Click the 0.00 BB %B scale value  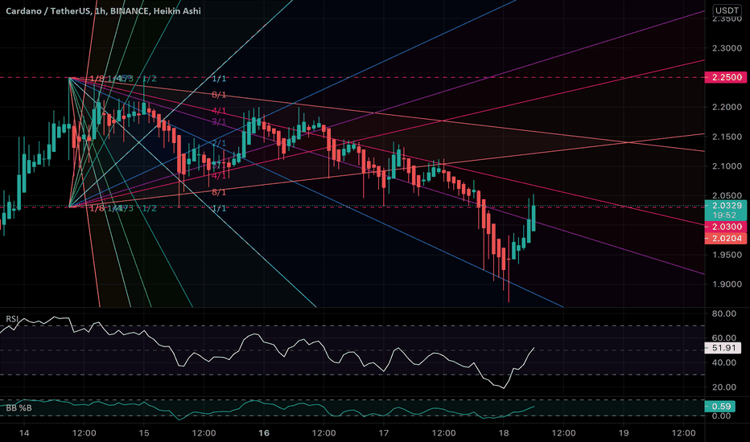(721, 416)
